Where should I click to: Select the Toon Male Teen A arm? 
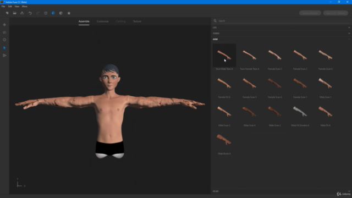click(x=224, y=55)
